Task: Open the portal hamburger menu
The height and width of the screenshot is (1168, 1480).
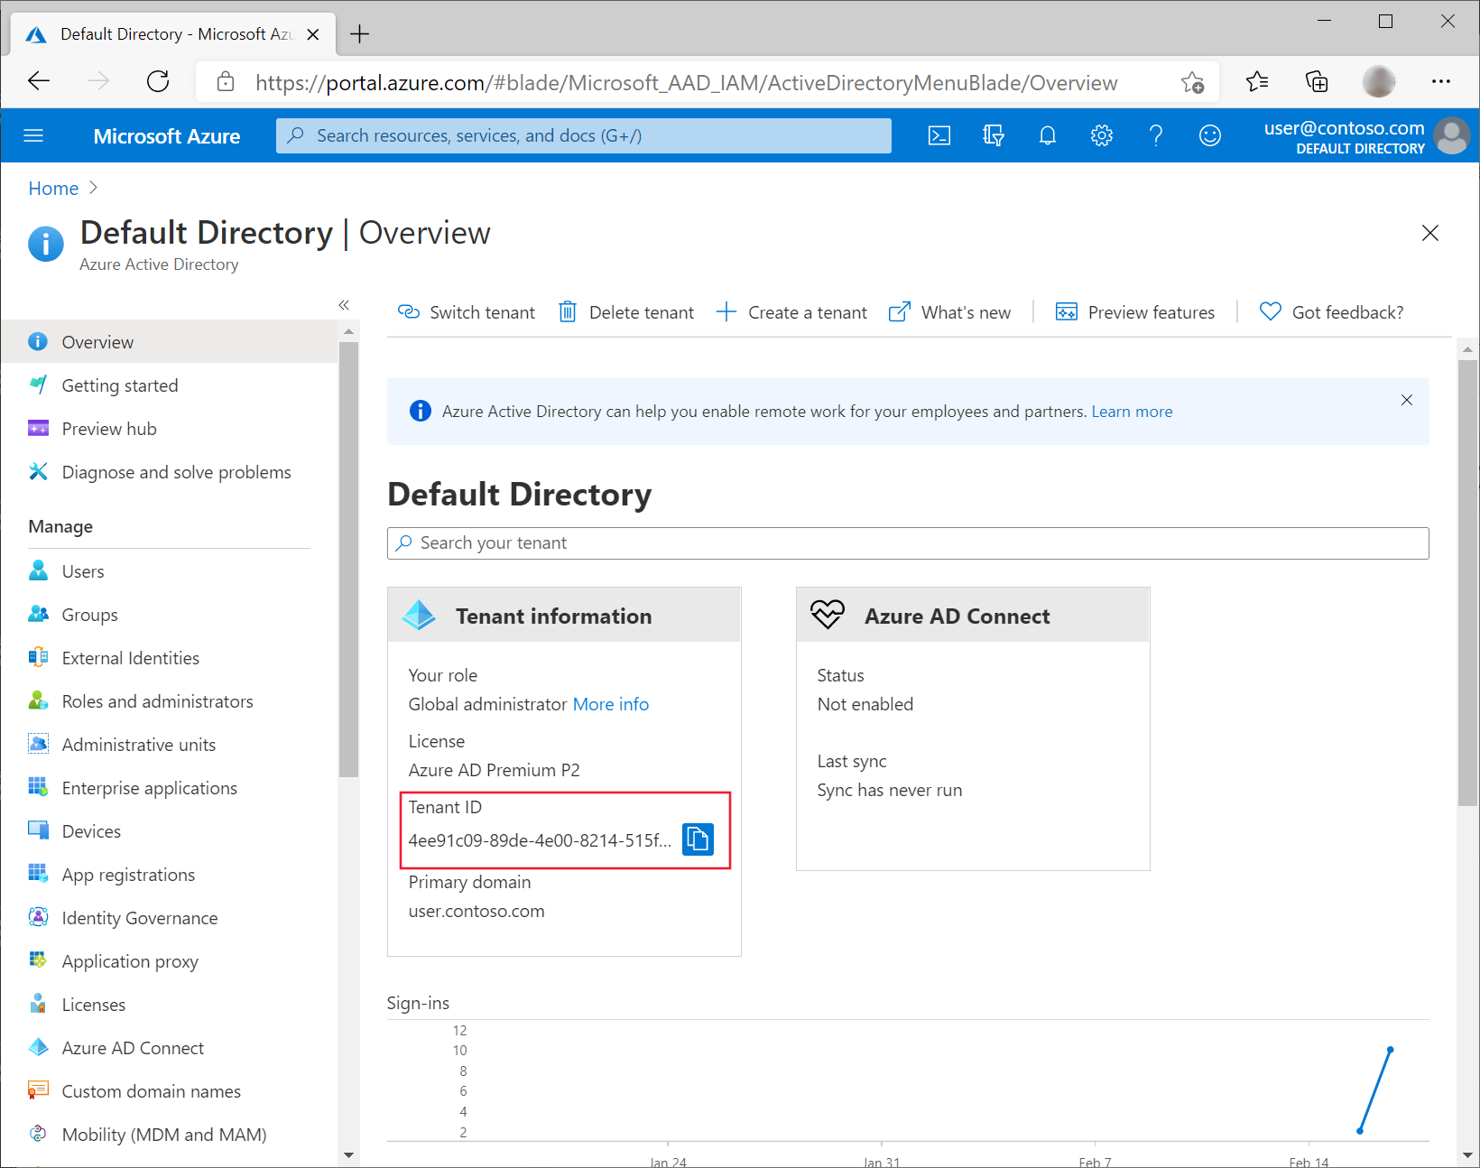Action: pos(33,134)
